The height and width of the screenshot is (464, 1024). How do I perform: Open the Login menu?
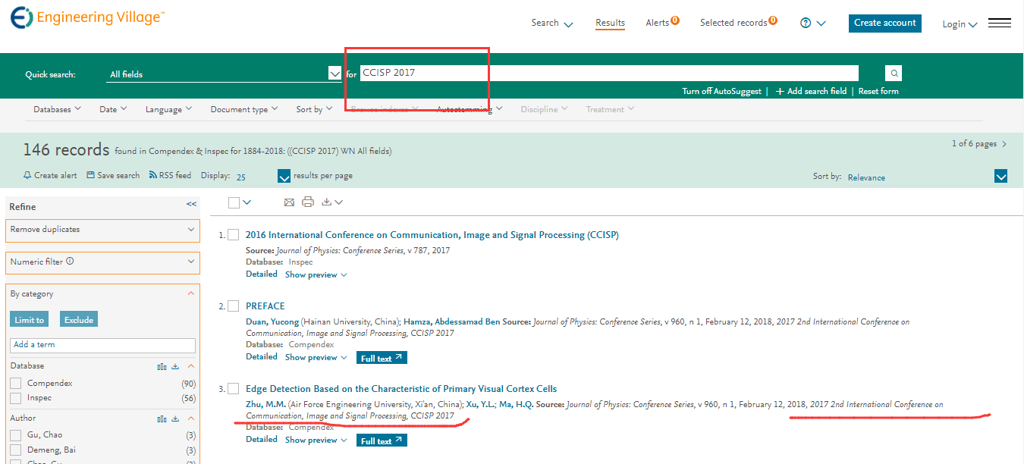[x=960, y=24]
